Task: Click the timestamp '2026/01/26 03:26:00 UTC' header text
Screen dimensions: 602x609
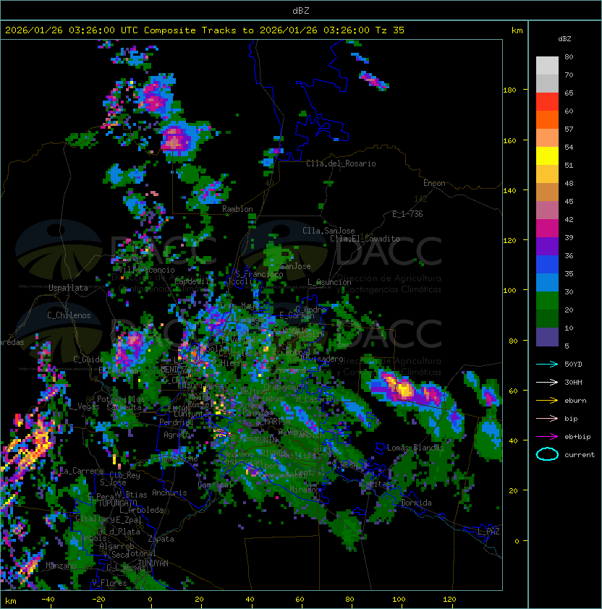Action: 72,30
